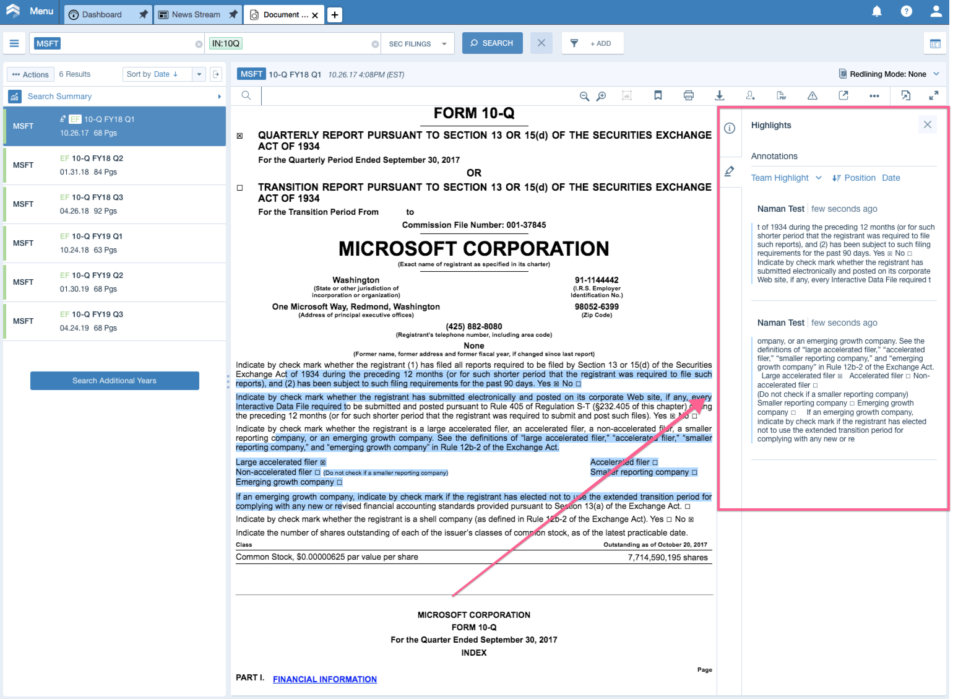Select the highlighter pen panel icon
953x699 pixels.
[x=730, y=171]
